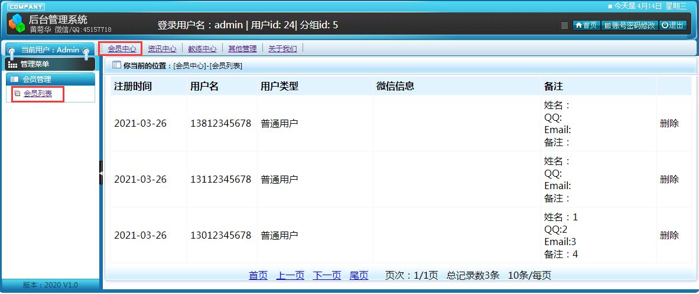Click the COMPANY badge in header
Screen dimensions: 699x294
point(26,6)
